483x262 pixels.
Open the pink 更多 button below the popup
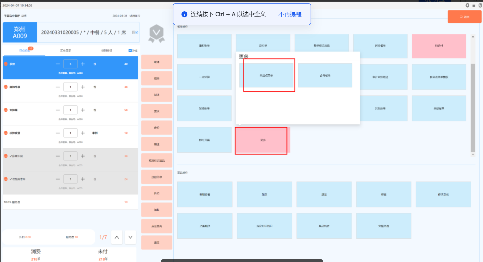263,140
